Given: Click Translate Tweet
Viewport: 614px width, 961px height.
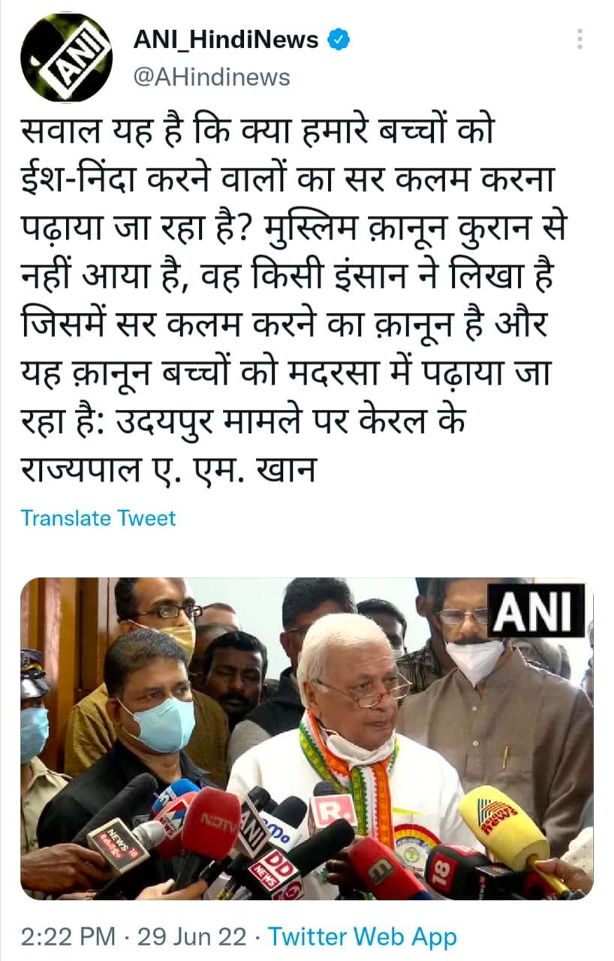Looking at the screenshot, I should point(98,518).
